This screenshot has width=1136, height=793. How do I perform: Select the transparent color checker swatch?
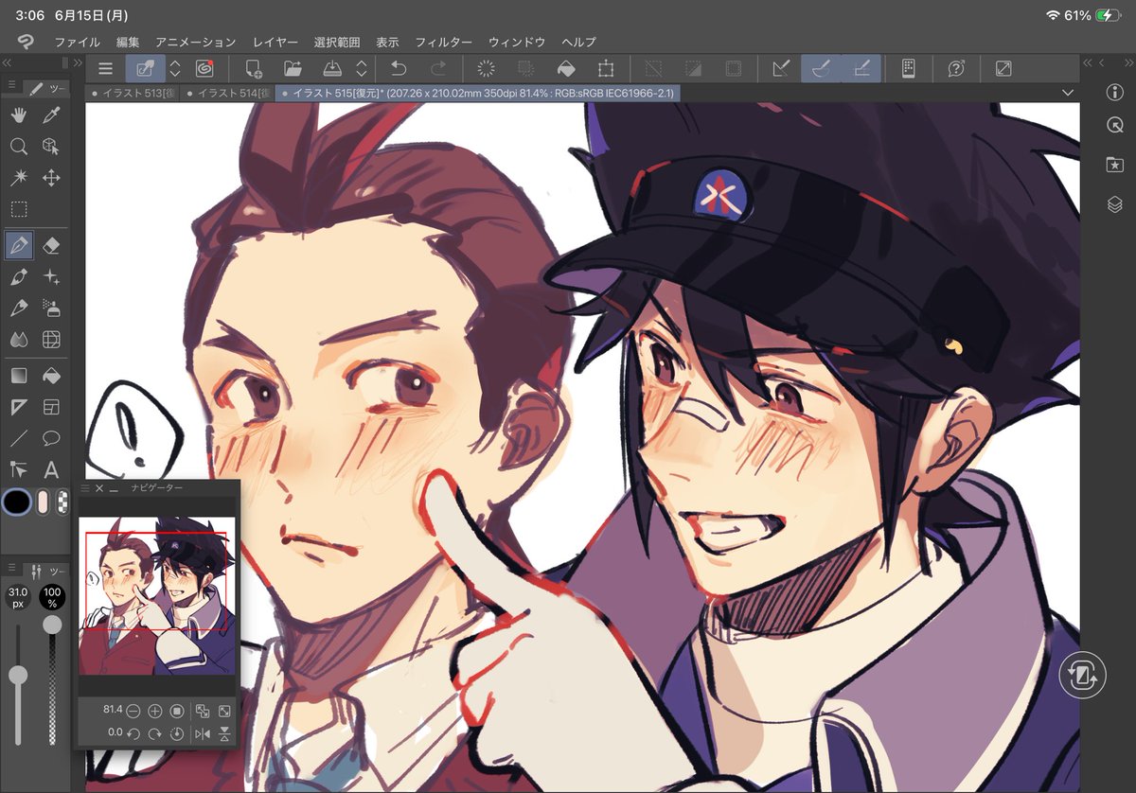tap(62, 502)
